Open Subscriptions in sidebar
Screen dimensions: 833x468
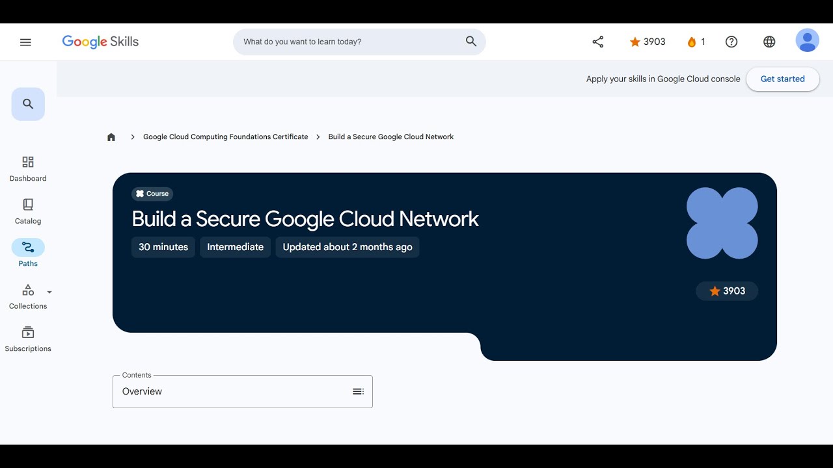(28, 339)
